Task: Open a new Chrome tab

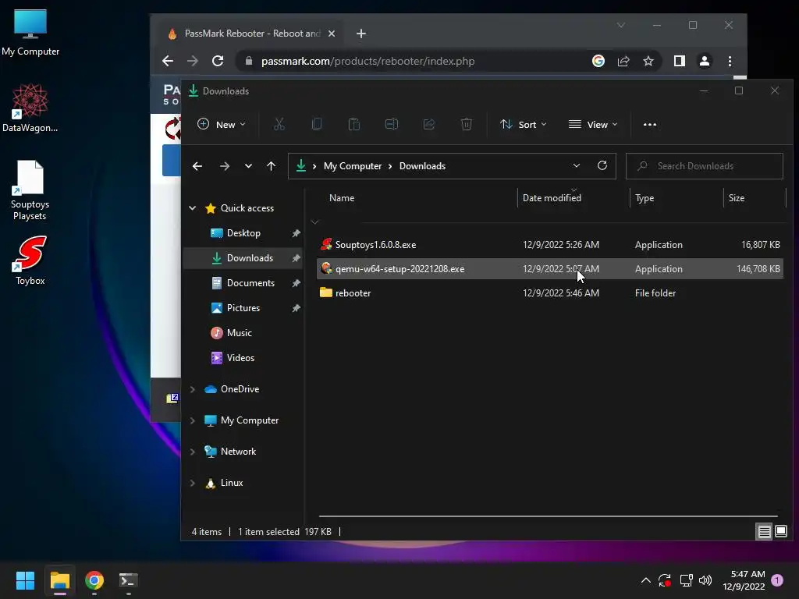Action: [361, 34]
